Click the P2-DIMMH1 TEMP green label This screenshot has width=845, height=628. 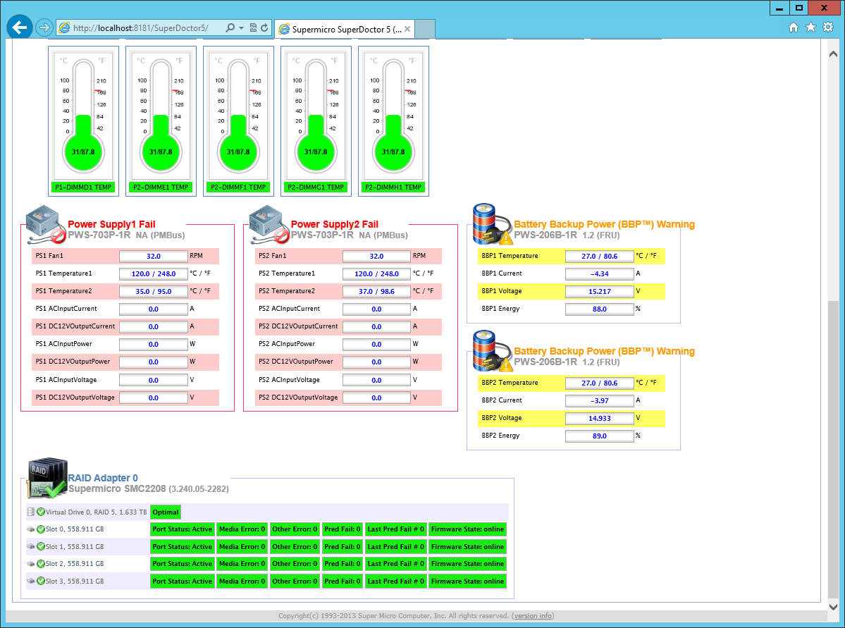[x=393, y=187]
